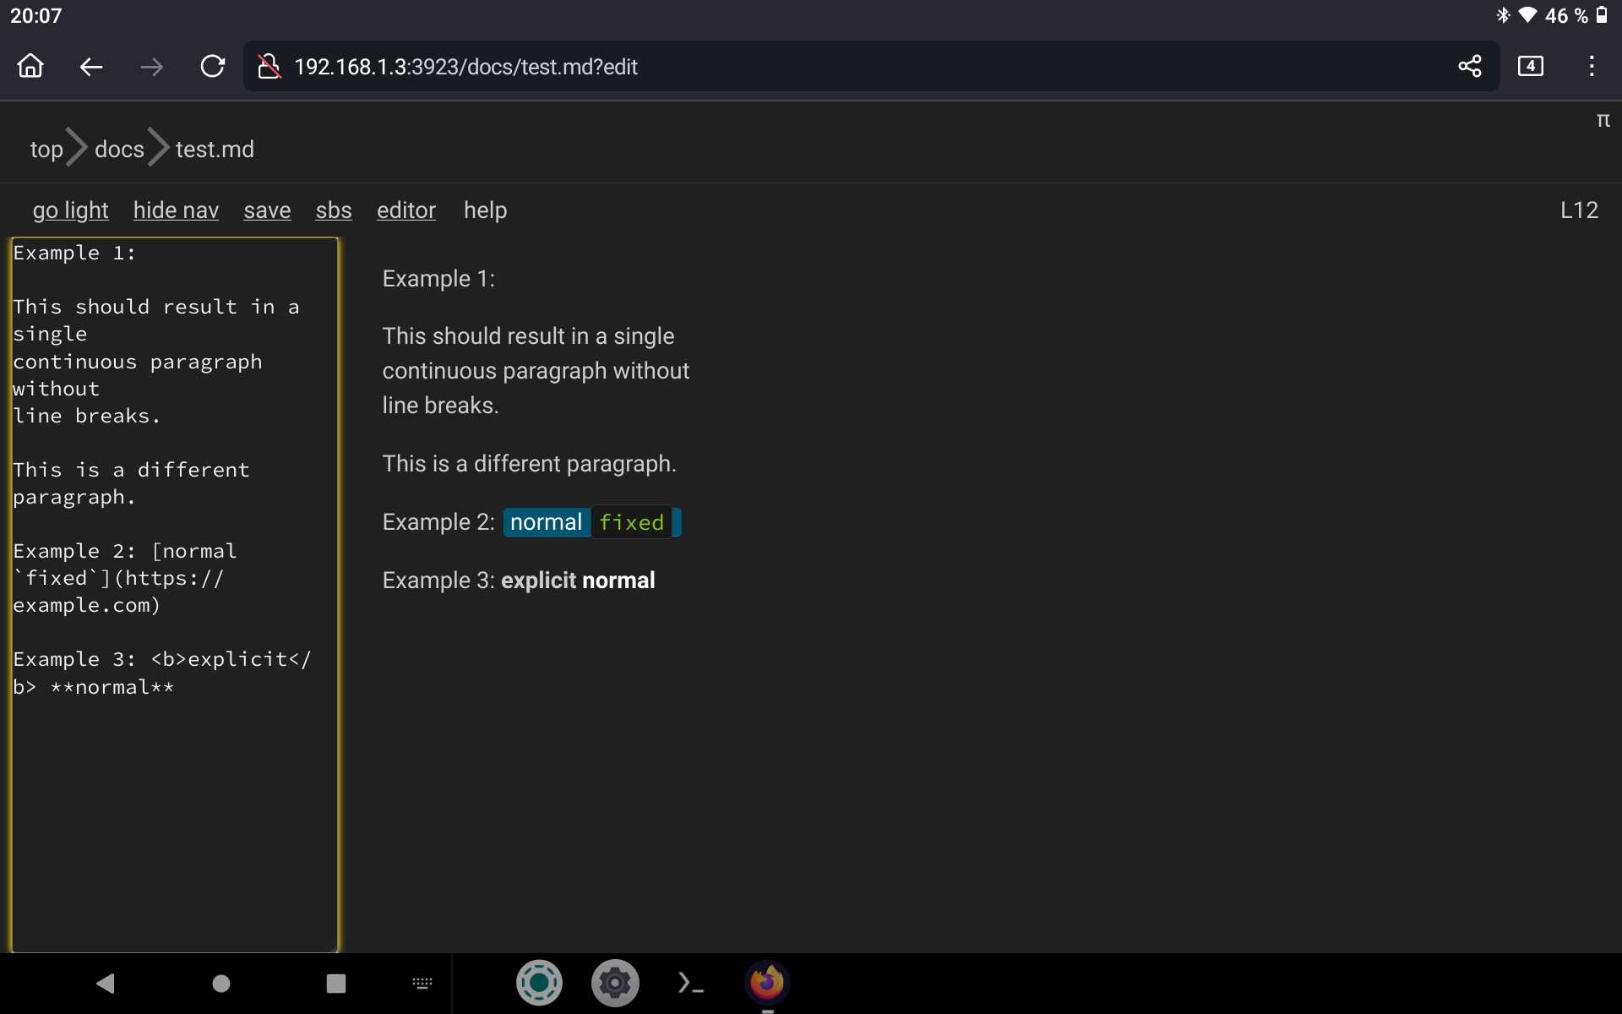Go to top breadcrumb
This screenshot has height=1014, width=1622.
point(46,150)
